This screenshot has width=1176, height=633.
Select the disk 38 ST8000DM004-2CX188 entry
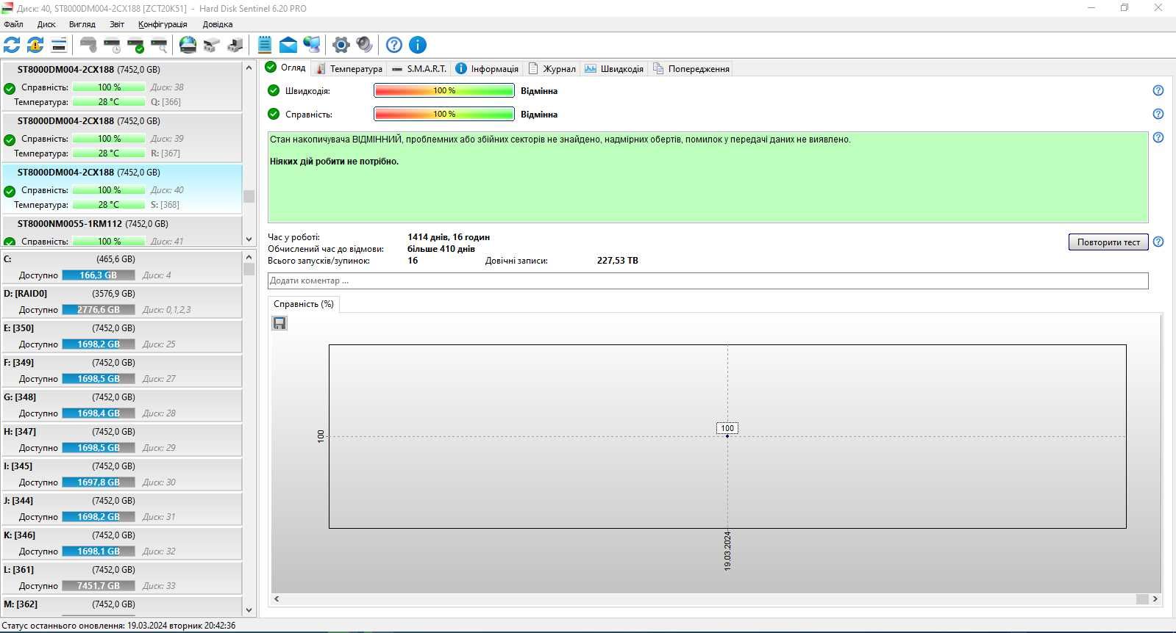coord(122,86)
